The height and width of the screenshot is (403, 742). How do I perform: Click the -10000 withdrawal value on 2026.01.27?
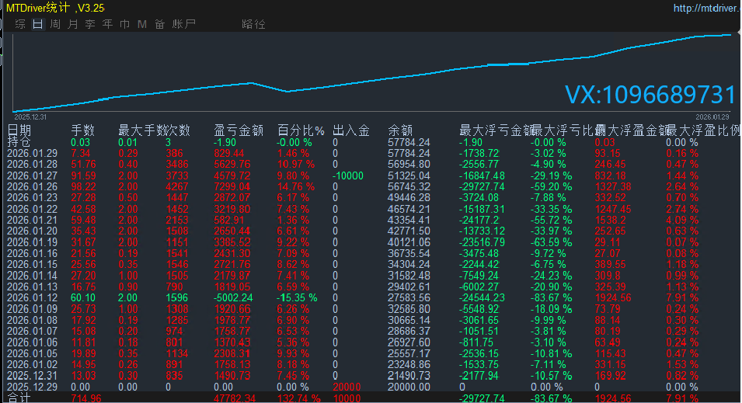tap(347, 175)
